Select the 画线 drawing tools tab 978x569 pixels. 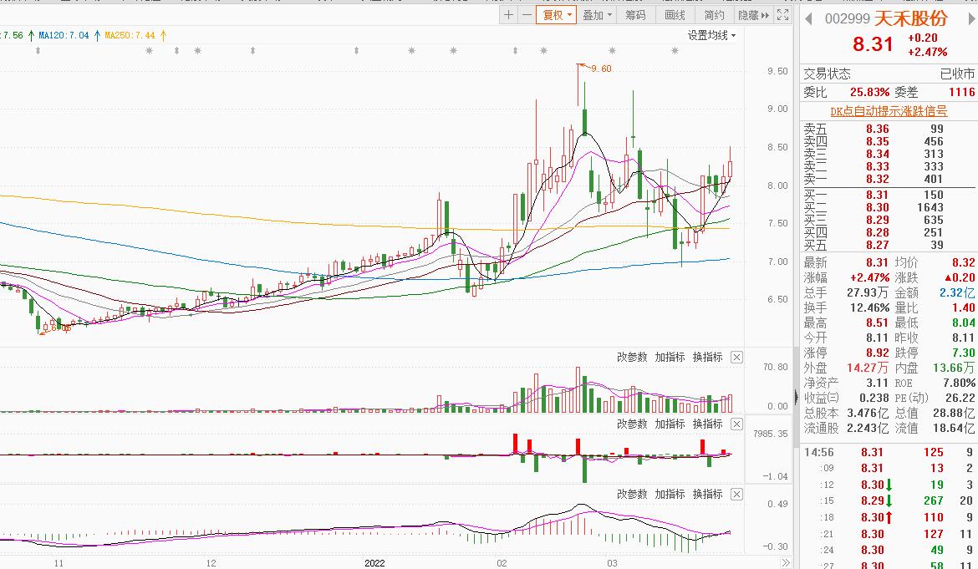coord(675,15)
